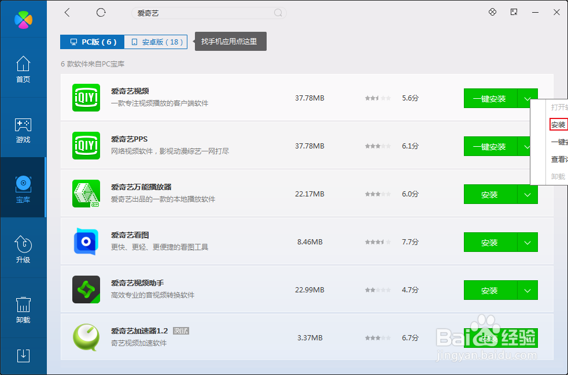Install 爱奇艺万能播放器
The width and height of the screenshot is (568, 375).
pos(490,194)
